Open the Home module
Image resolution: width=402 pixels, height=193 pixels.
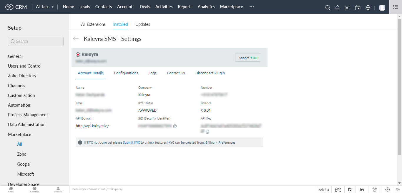[x=68, y=7]
